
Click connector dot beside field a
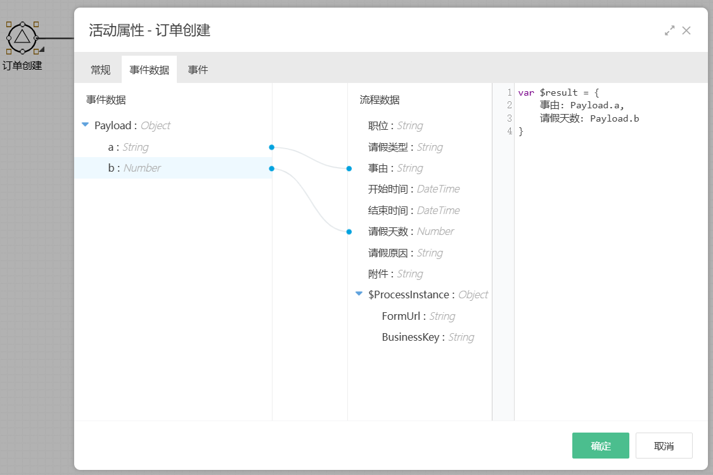tap(271, 147)
